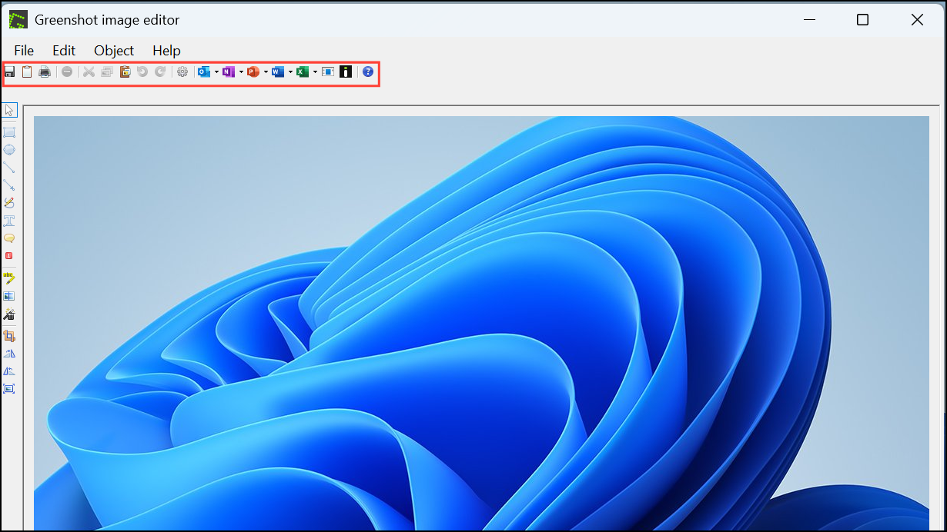947x532 pixels.
Task: Send image to Word
Action: [278, 71]
